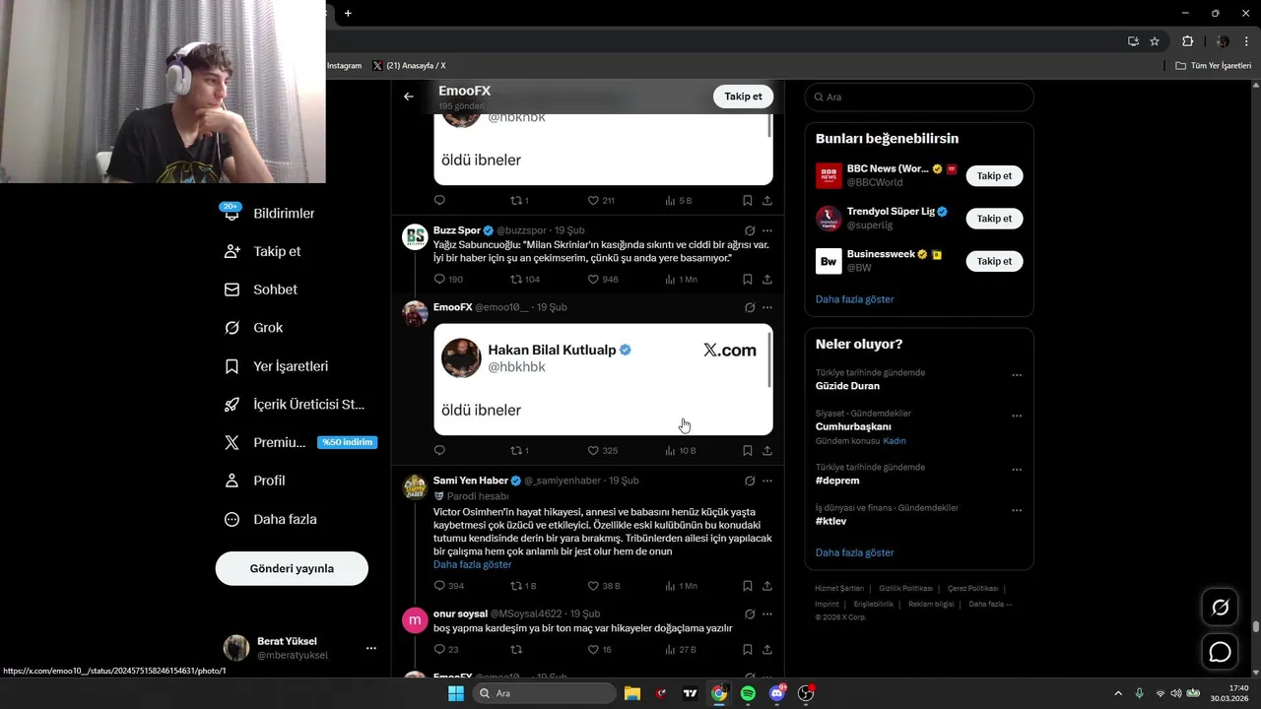Open Discord from the taskbar
Image resolution: width=1261 pixels, height=709 pixels.
pyautogui.click(x=777, y=693)
